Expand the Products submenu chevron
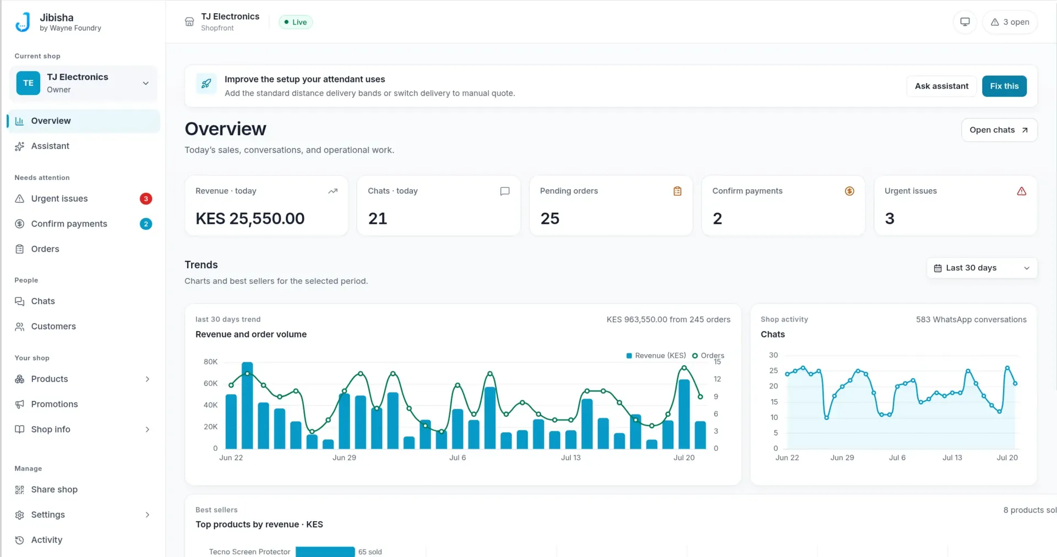Viewport: 1057px width, 557px height. 147,379
